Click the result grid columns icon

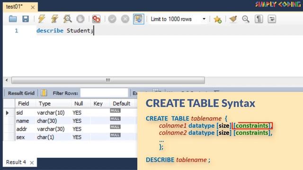(44, 93)
